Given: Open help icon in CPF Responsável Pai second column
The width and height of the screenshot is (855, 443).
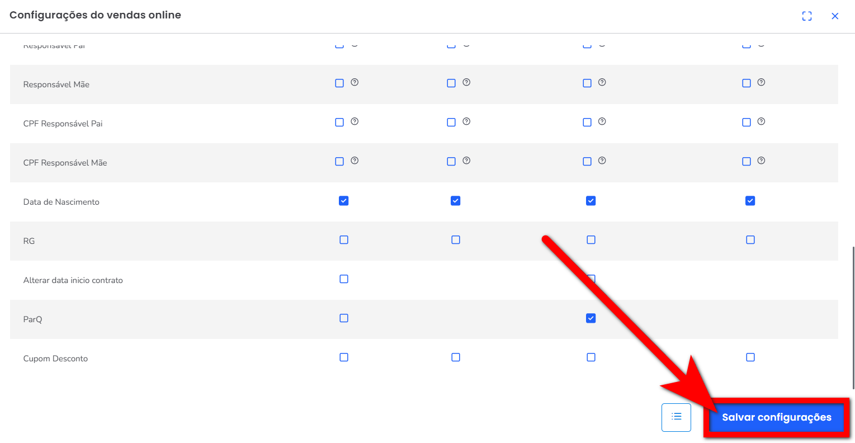Looking at the screenshot, I should 466,121.
